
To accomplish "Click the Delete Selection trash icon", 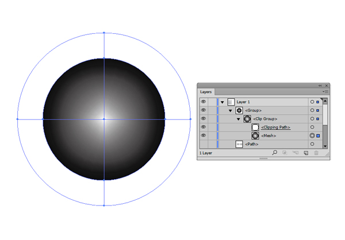I will pyautogui.click(x=316, y=153).
